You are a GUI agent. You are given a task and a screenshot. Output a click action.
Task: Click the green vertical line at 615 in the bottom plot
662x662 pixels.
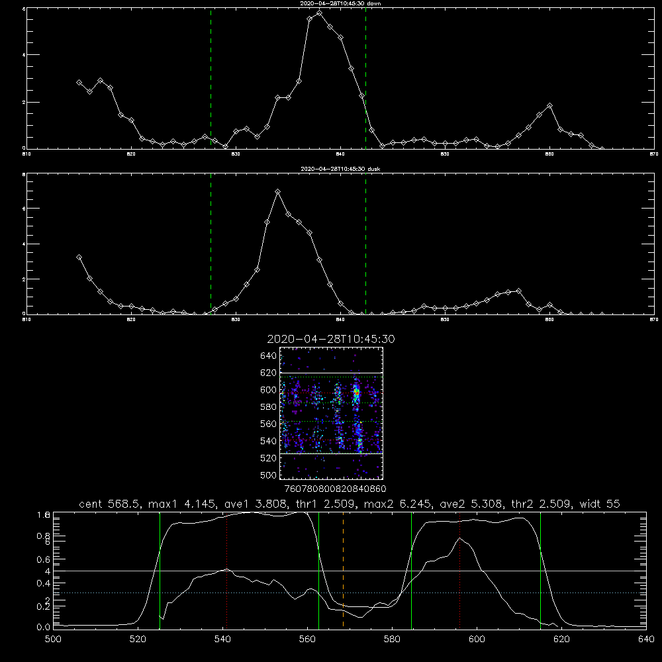tap(540, 570)
